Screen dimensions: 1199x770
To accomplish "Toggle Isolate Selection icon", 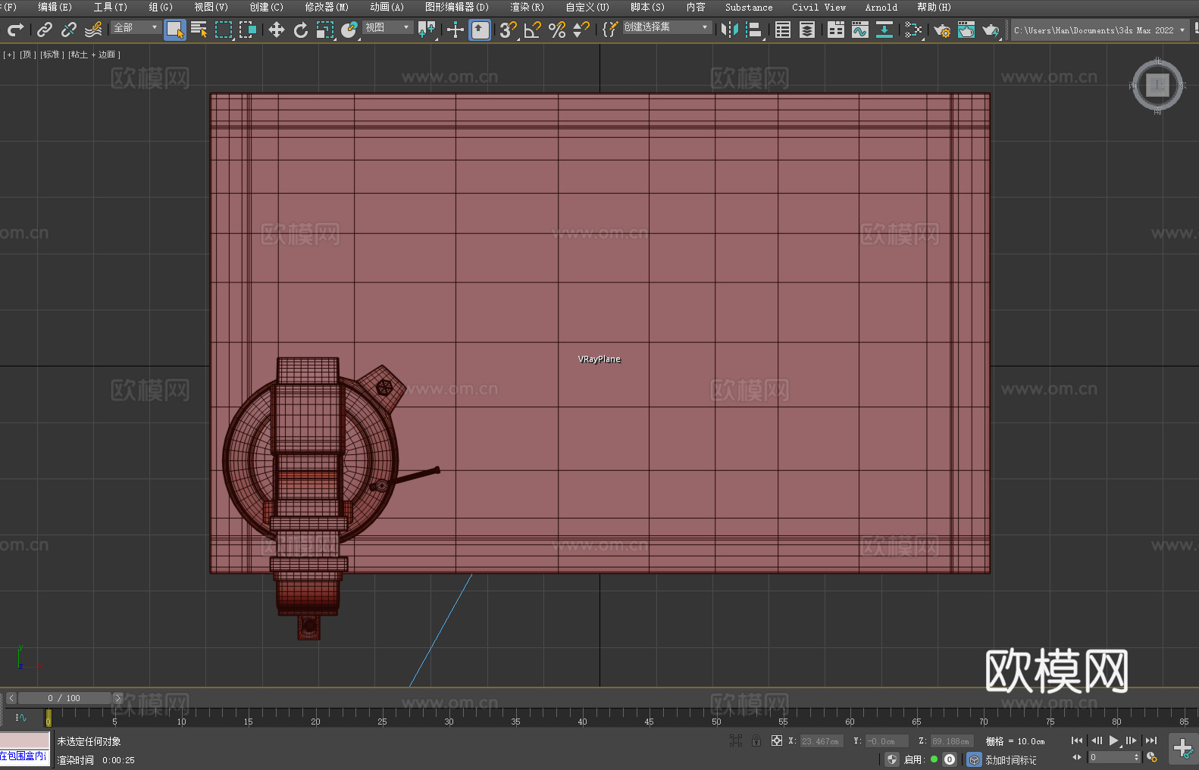I will click(x=735, y=740).
